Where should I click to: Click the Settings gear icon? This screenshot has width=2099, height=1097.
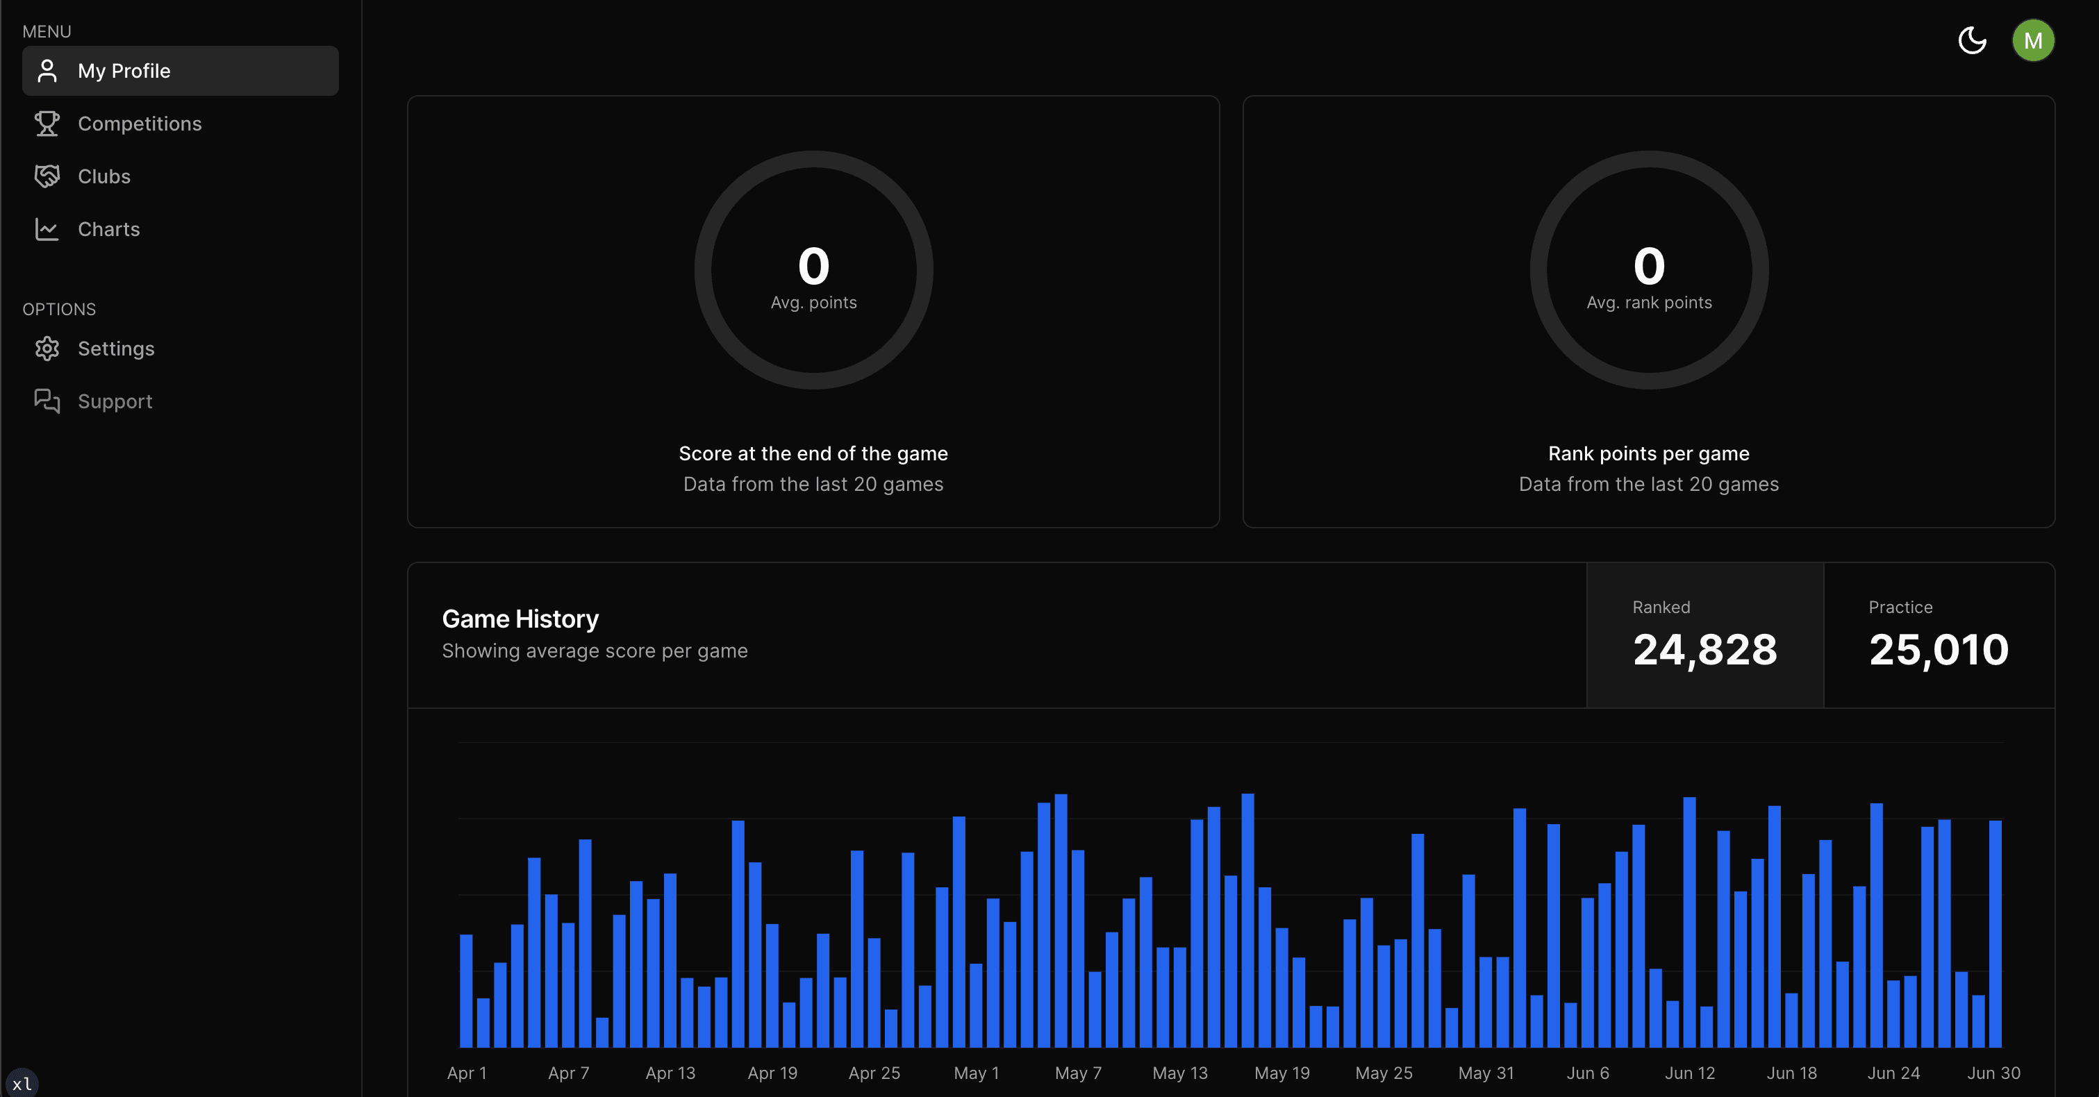pyautogui.click(x=47, y=349)
